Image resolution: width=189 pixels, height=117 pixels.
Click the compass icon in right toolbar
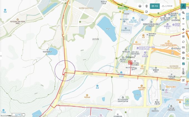(183, 58)
